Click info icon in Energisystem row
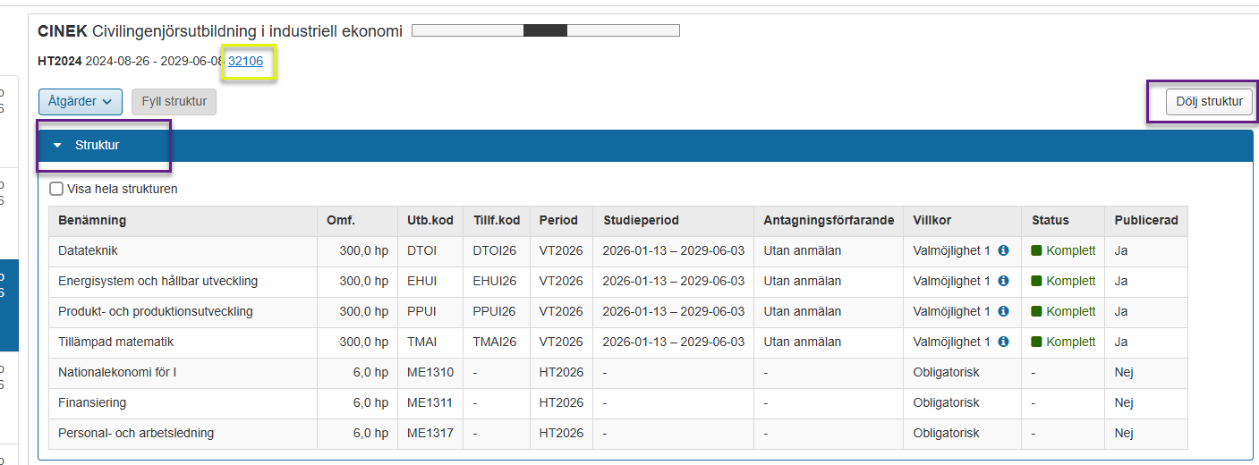Viewport: 1259px width, 465px height. 1003,282
